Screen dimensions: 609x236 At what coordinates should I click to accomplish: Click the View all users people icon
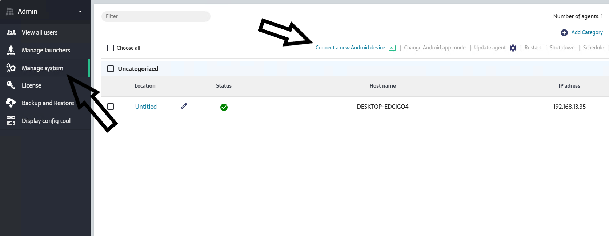[x=11, y=32]
